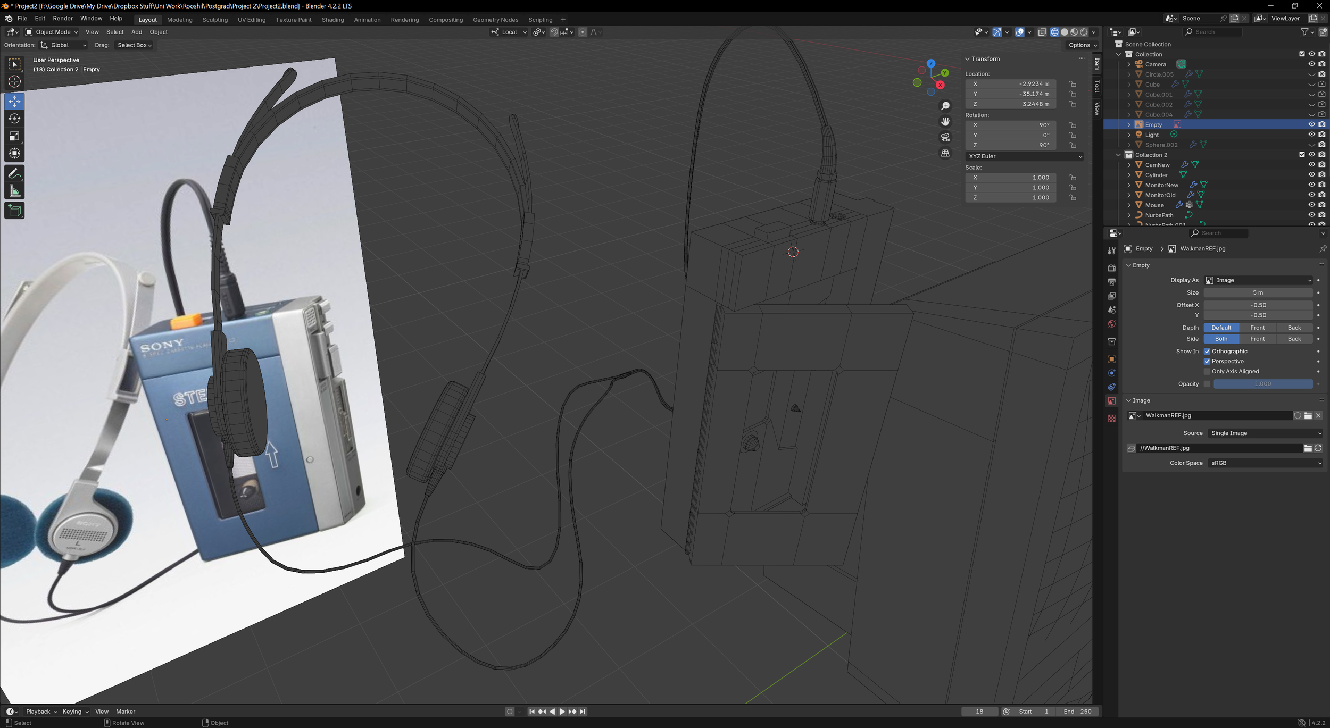
Task: Hide the Light object in the viewport
Action: (x=1311, y=135)
